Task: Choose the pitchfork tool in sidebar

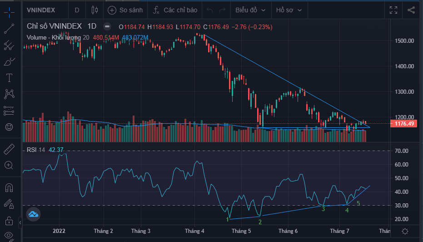Action: [9, 45]
